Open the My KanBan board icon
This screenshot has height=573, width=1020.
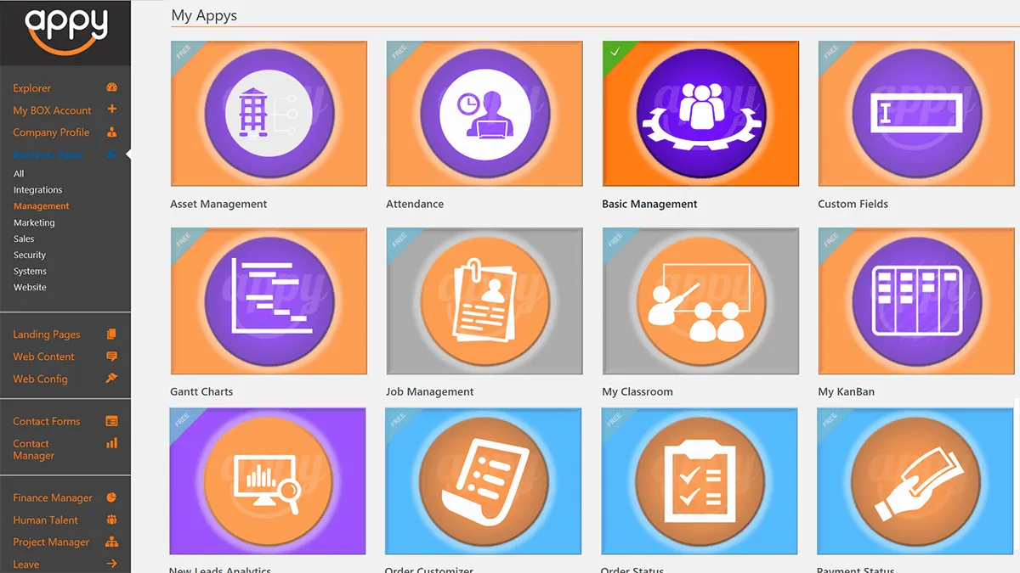coord(916,301)
